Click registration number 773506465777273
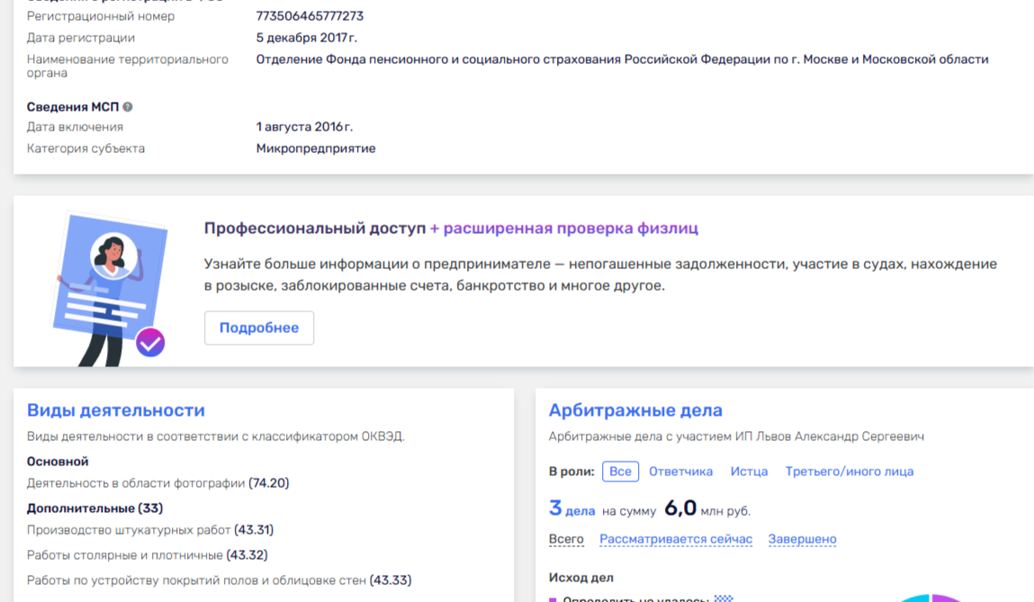 coord(310,16)
